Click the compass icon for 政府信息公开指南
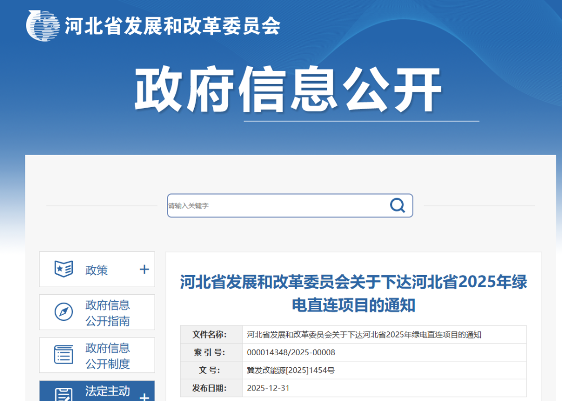The height and width of the screenshot is (401, 562). [x=62, y=312]
